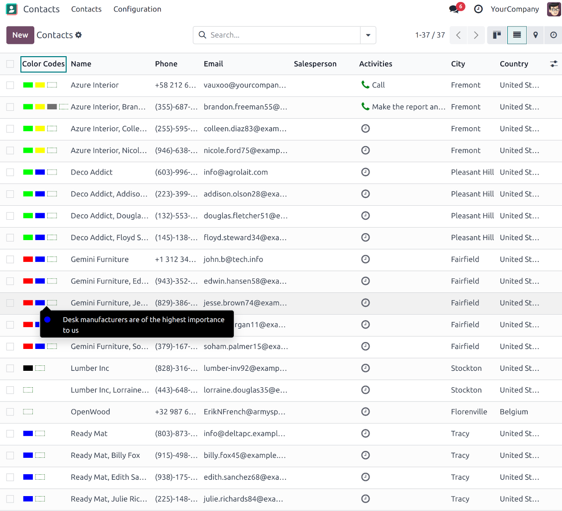
Task: Click the phone Call activity icon for Azure Interior
Action: pyautogui.click(x=366, y=85)
